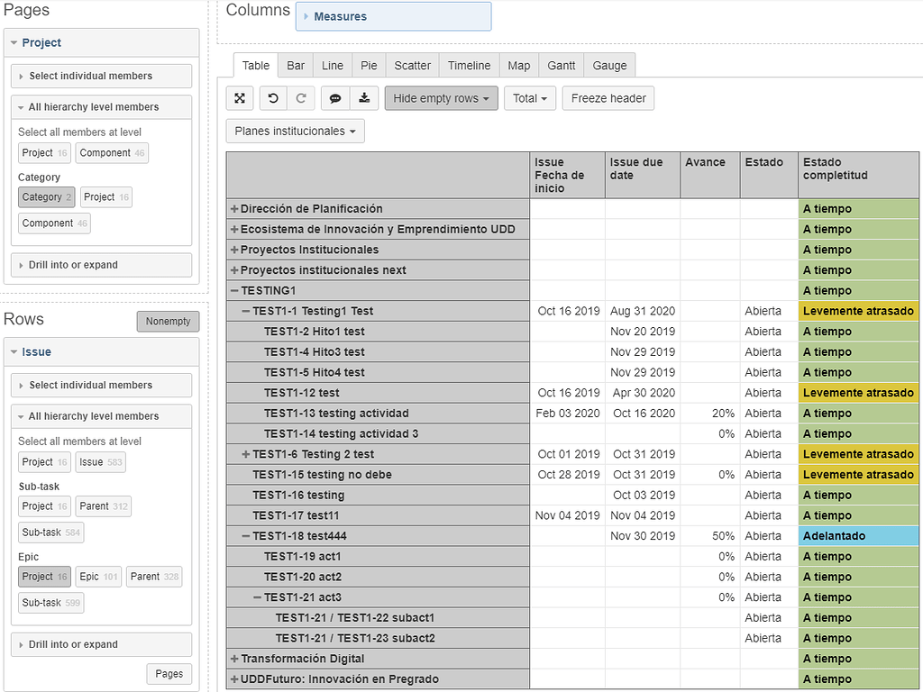
Task: Open the Planes institucionales page filter
Action: [295, 131]
